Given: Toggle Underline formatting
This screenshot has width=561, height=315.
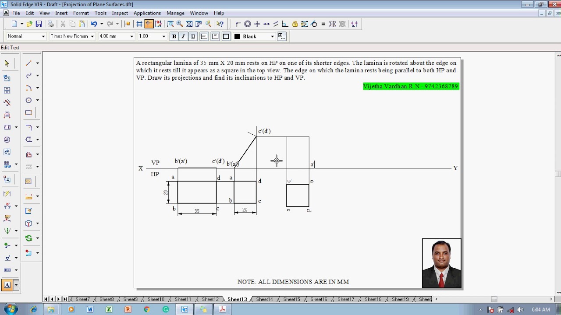Looking at the screenshot, I should point(193,36).
